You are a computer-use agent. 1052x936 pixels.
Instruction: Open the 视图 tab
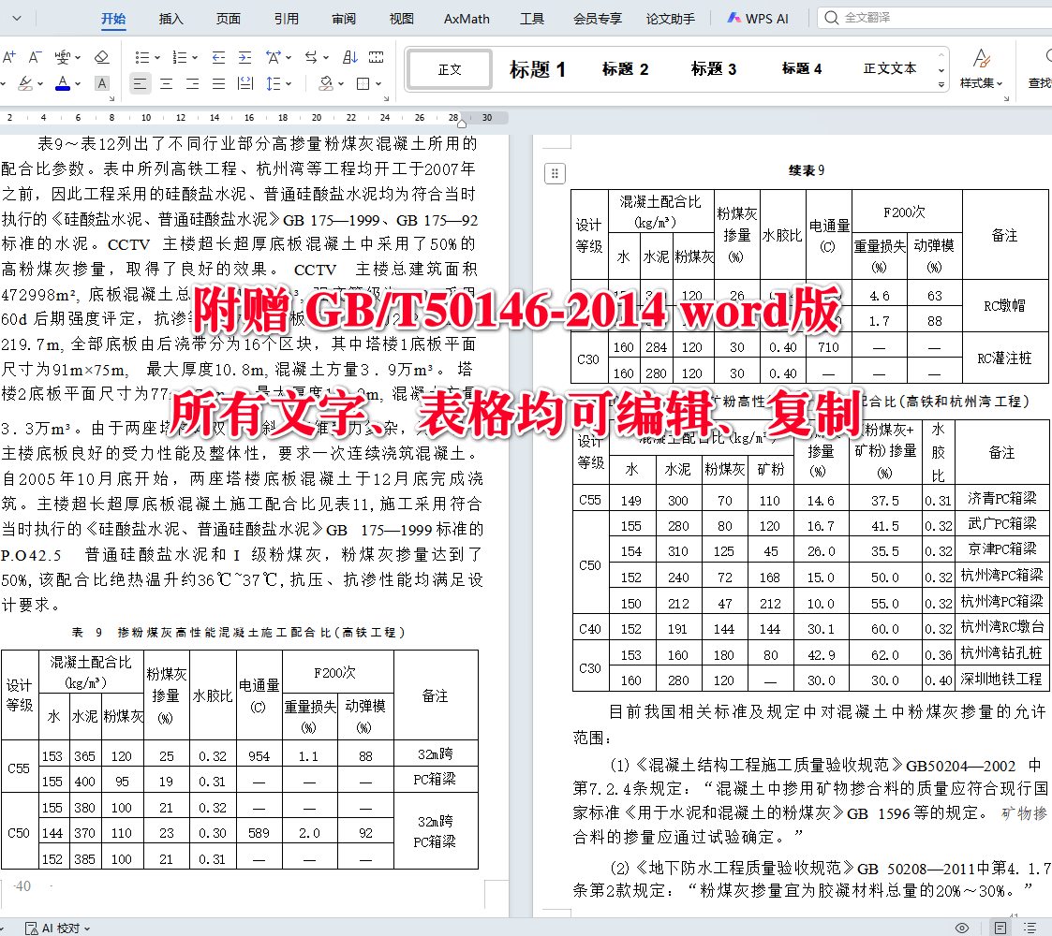(401, 19)
